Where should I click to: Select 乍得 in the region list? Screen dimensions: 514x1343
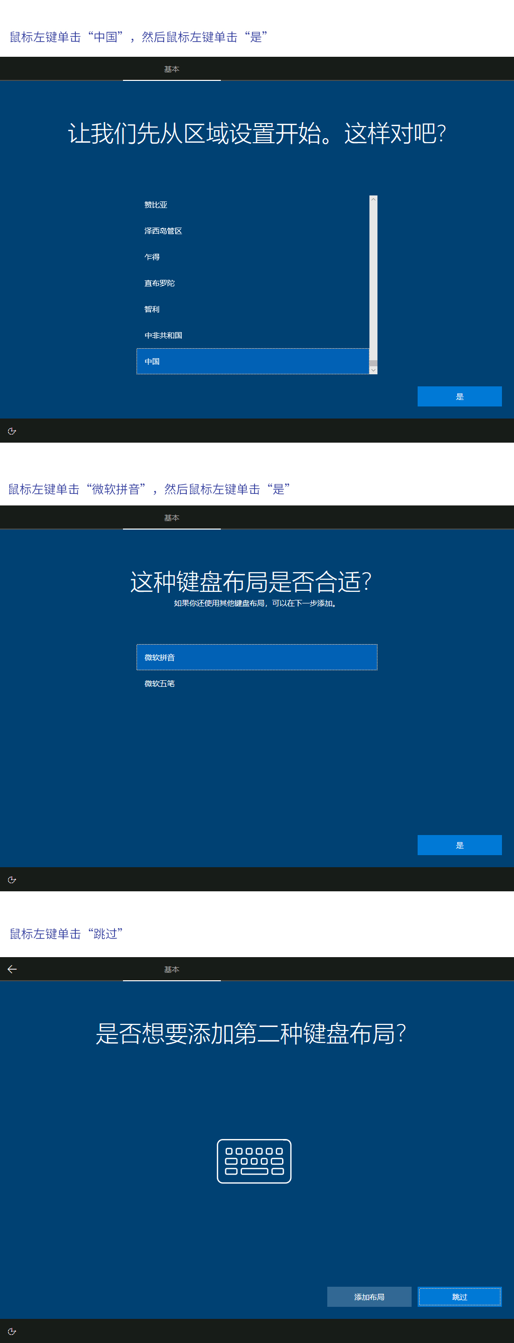pos(253,257)
